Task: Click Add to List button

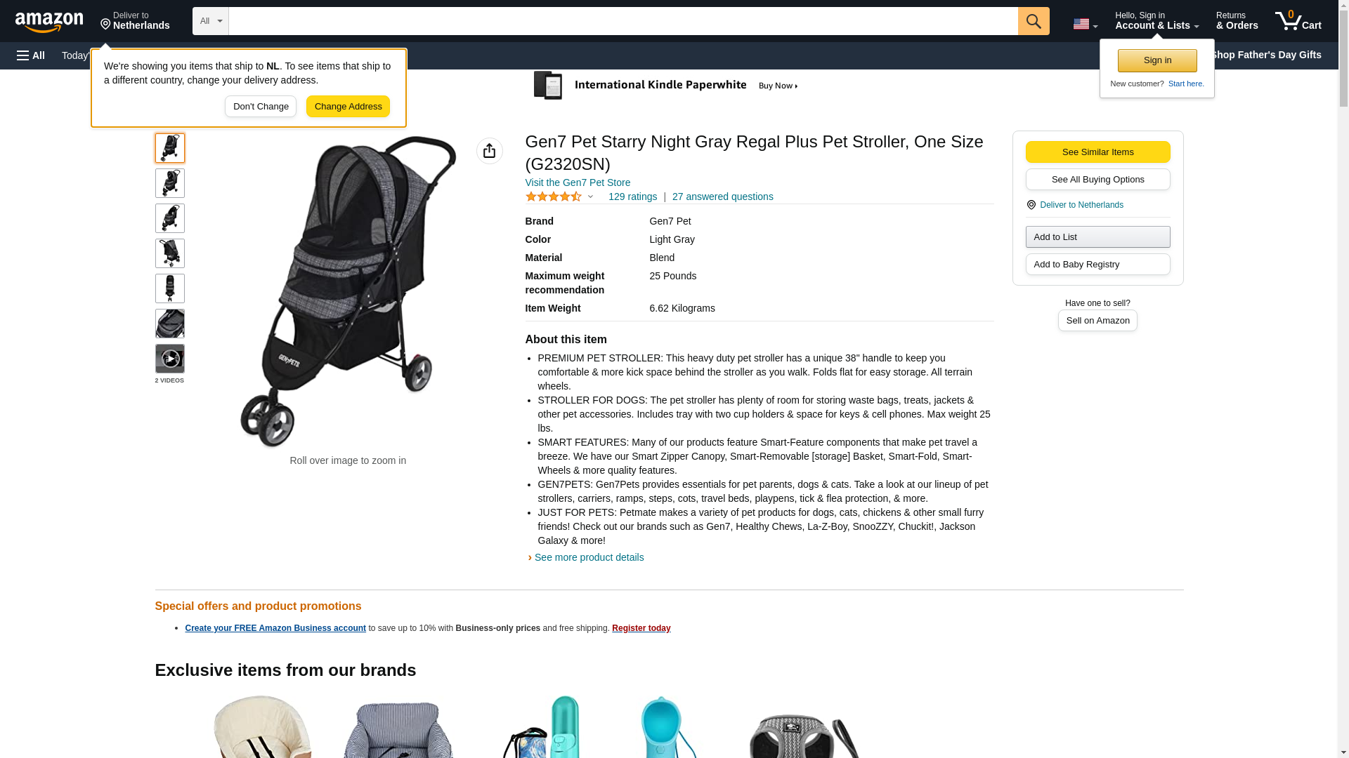Action: 1097,237
